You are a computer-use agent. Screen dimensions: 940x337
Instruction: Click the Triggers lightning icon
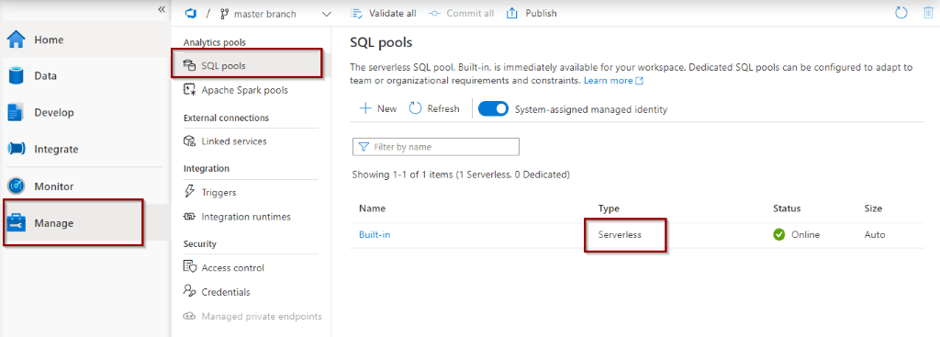point(189,192)
